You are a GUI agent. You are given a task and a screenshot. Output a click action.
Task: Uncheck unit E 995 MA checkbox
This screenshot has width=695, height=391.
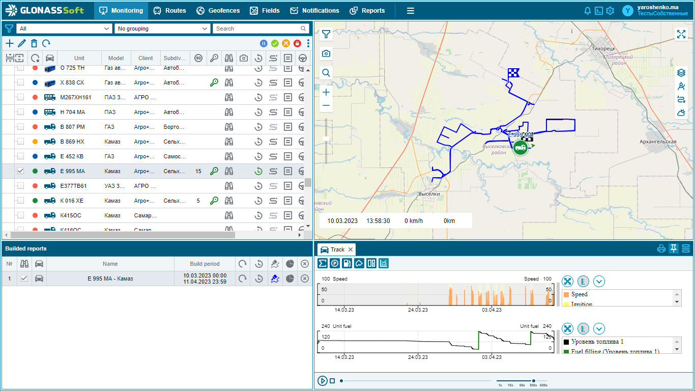tap(20, 171)
